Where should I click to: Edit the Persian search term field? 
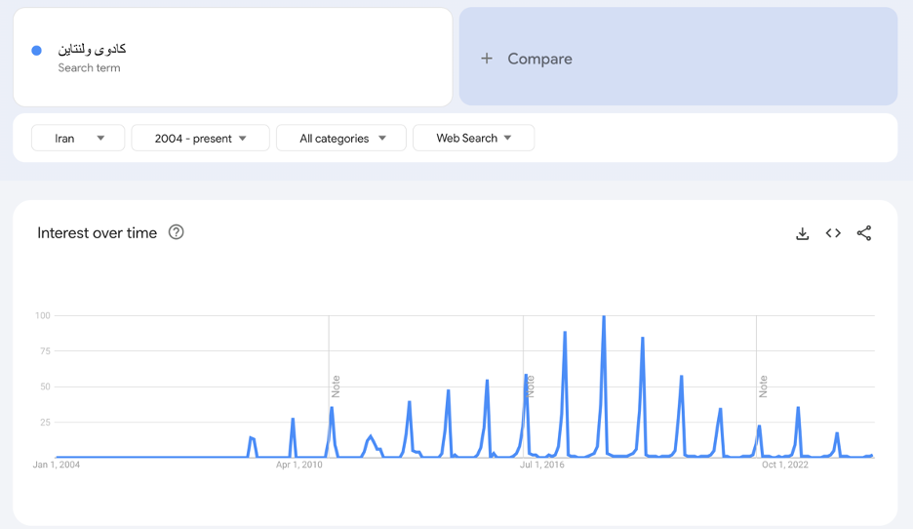click(x=92, y=49)
